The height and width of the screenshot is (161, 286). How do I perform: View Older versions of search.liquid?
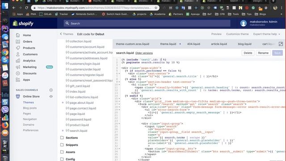(144, 53)
